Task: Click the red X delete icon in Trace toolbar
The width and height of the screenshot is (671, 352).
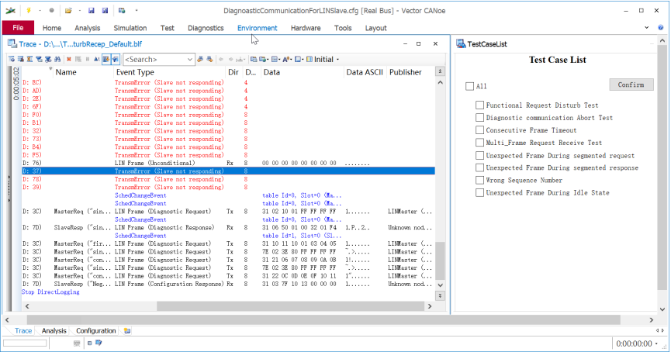Action: (68, 60)
